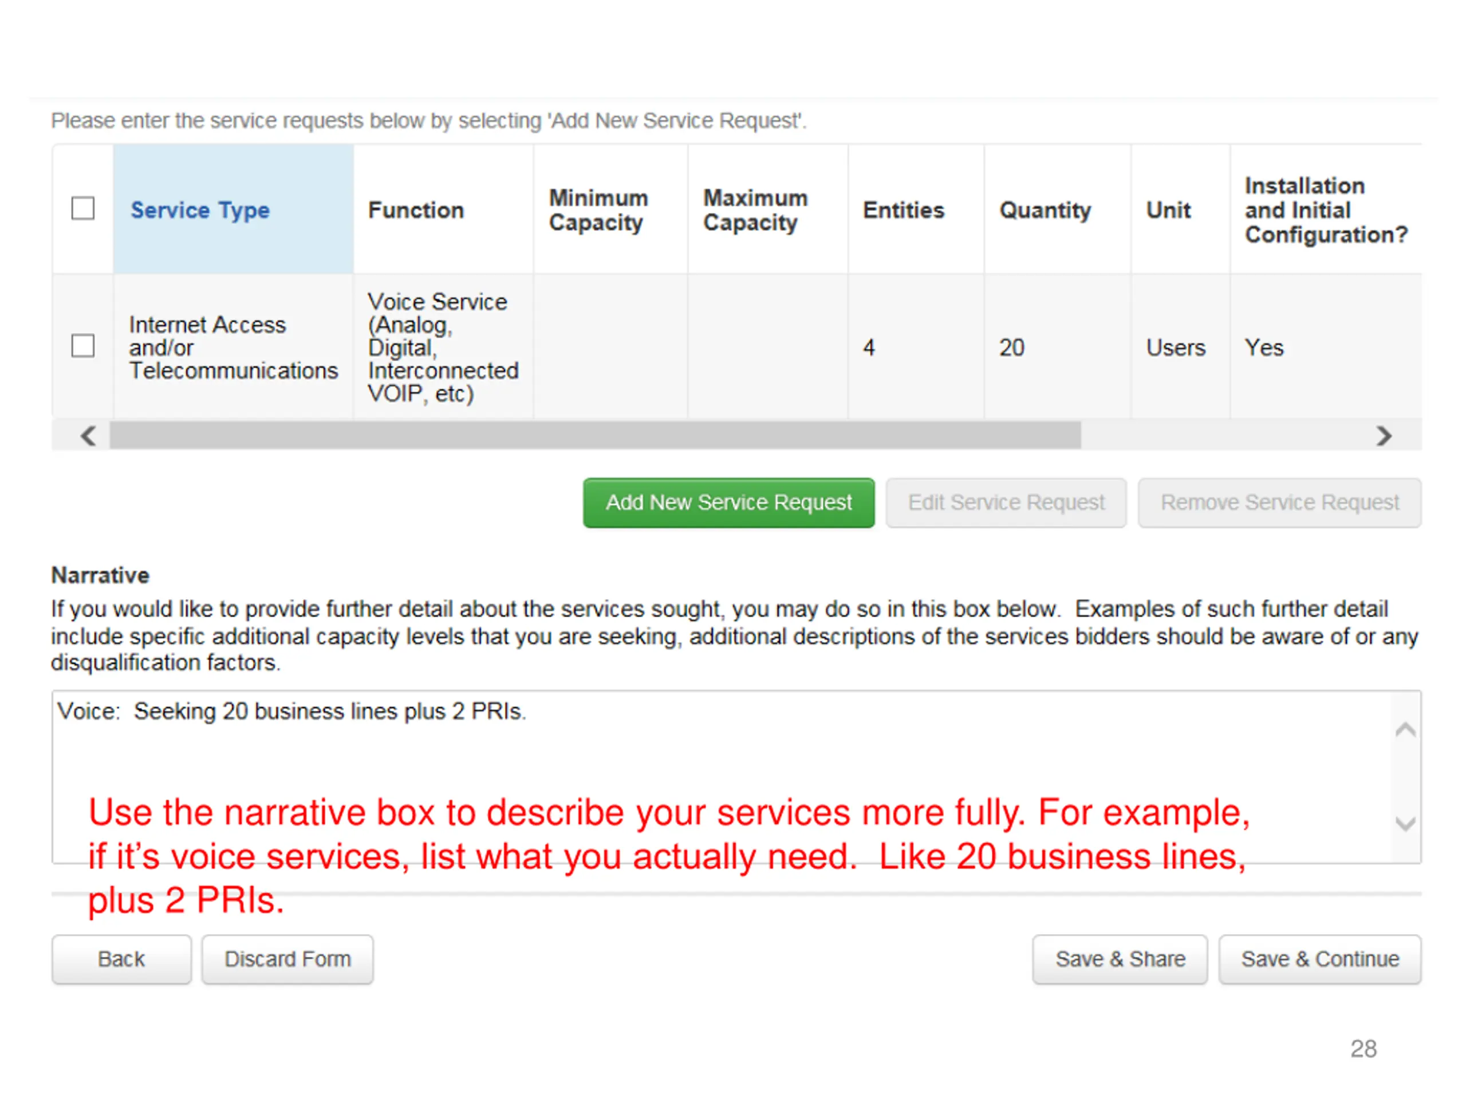Click the Function column header
The image size is (1466, 1099).
(443, 209)
